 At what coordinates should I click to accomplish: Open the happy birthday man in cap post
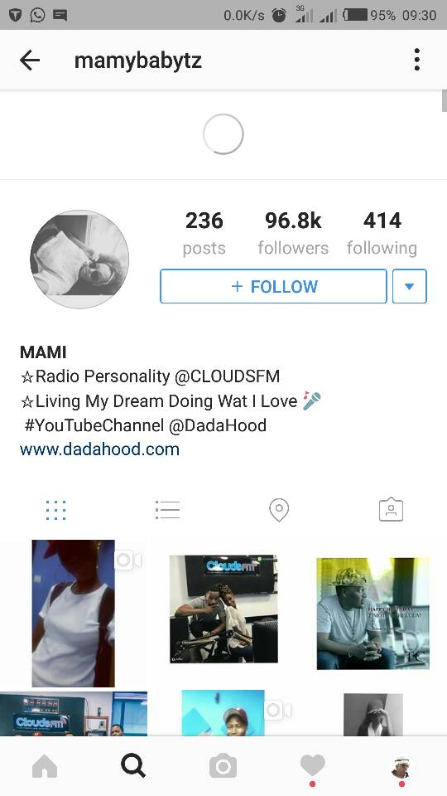click(x=373, y=614)
